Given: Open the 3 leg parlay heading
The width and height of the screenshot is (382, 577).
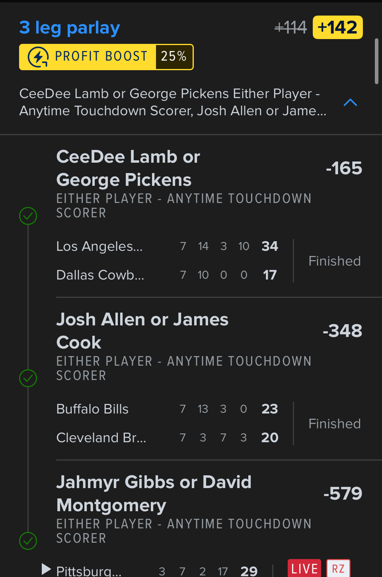Looking at the screenshot, I should coord(70,28).
